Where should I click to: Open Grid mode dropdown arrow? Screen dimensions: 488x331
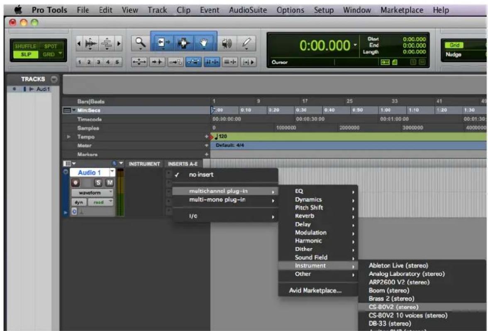coord(60,54)
